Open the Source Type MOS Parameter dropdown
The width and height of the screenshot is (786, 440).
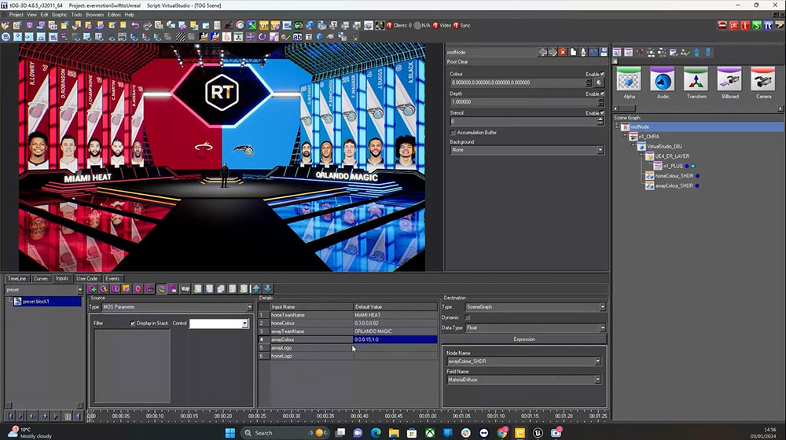178,306
